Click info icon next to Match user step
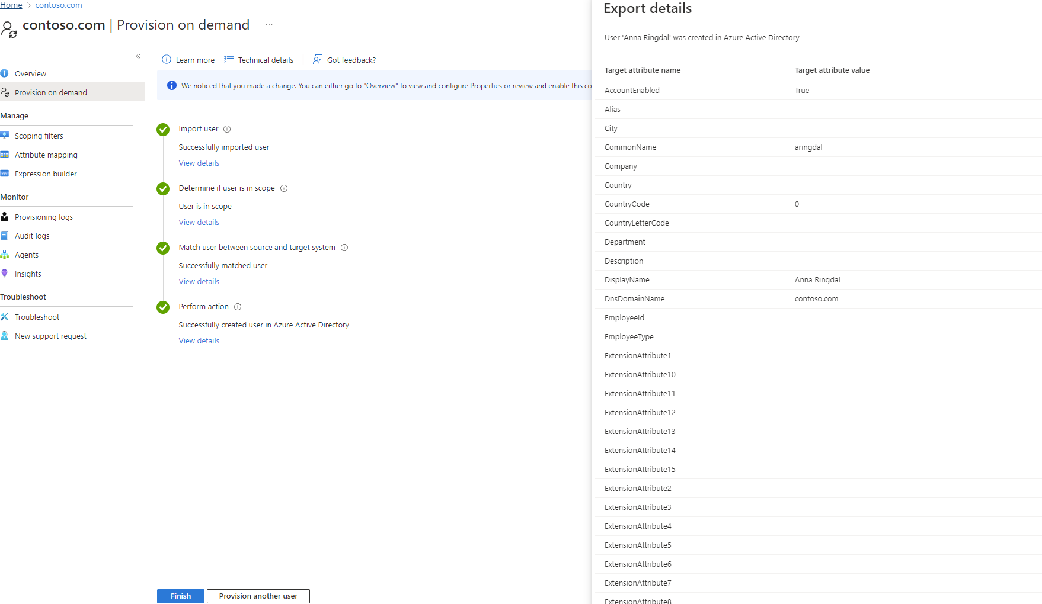The height and width of the screenshot is (604, 1042). (344, 248)
